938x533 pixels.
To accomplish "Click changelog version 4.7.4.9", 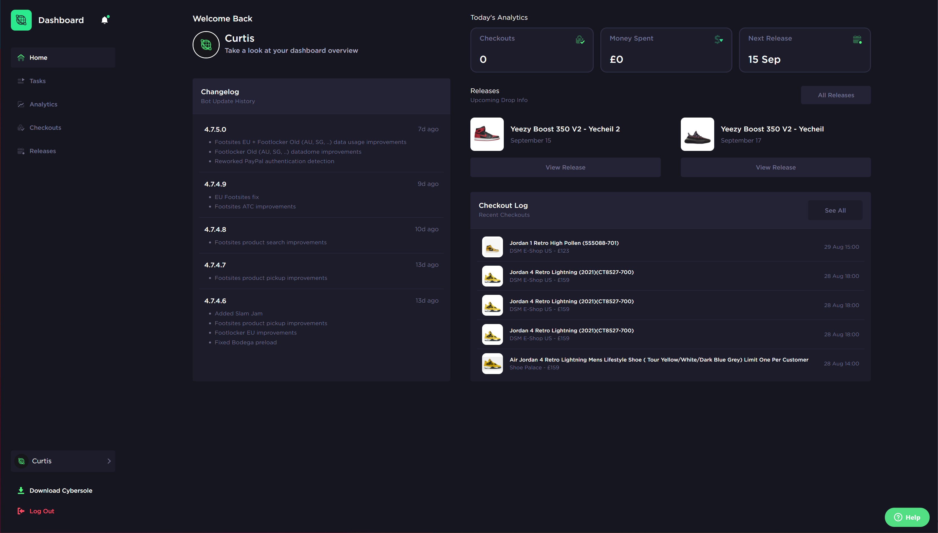I will pos(215,184).
